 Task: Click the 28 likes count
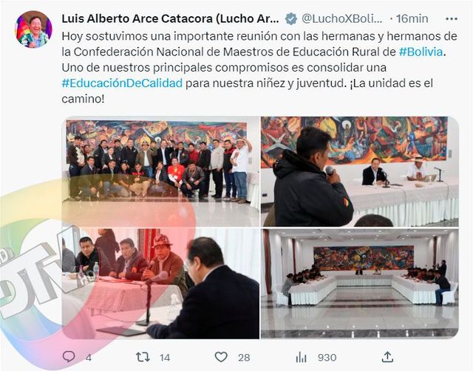244,358
